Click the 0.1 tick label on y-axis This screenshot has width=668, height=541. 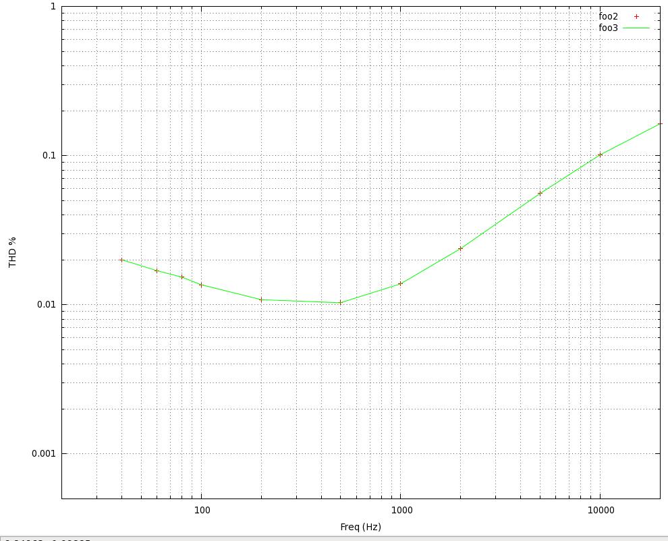click(x=49, y=155)
